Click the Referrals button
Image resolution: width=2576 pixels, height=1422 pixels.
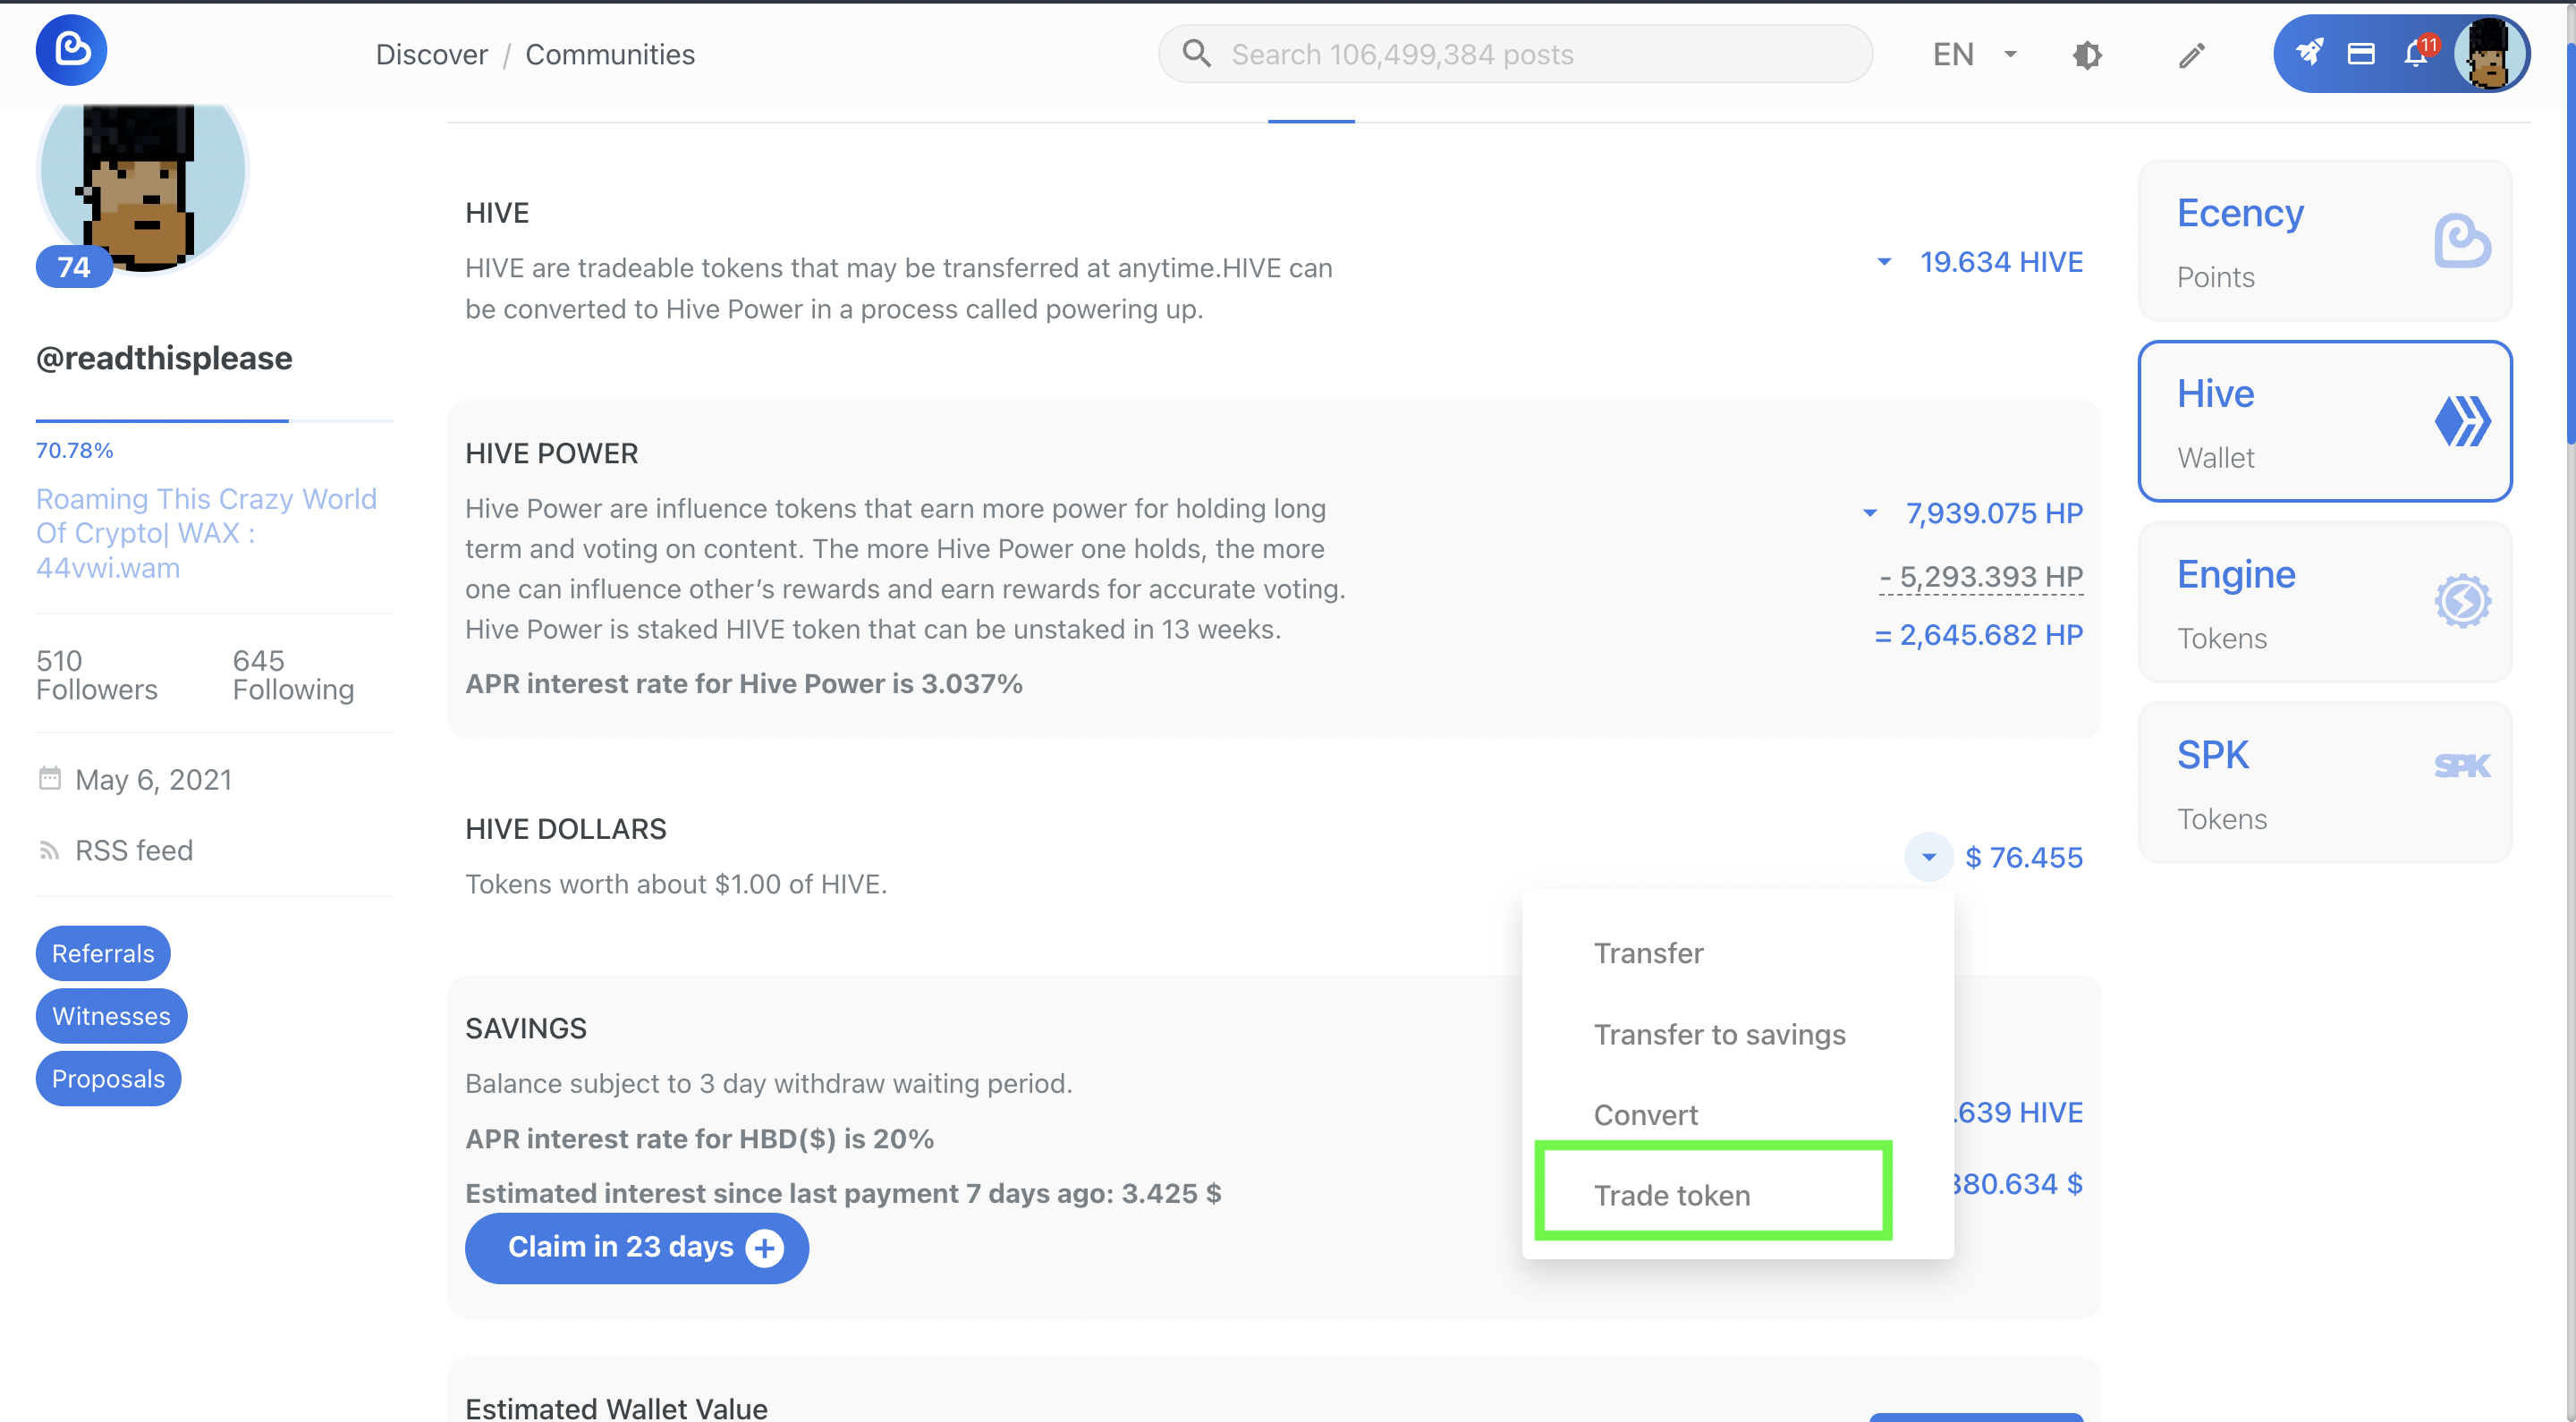coord(103,954)
